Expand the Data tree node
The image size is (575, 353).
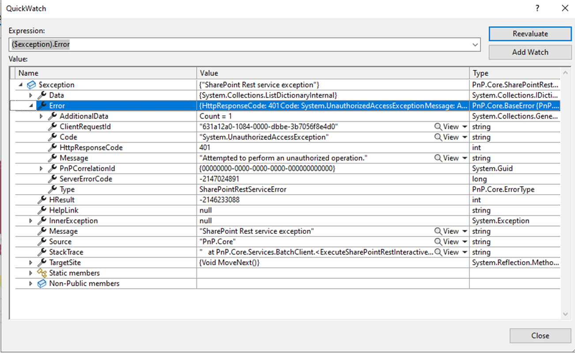click(30, 95)
